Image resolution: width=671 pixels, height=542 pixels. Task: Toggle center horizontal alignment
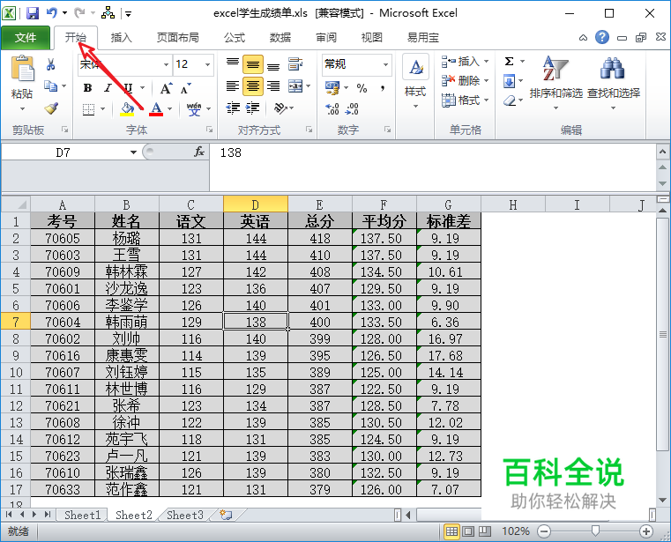coord(253,86)
